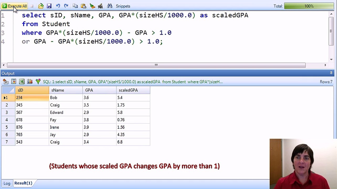Select row 7 header in results grid
The image size is (337, 189).
(8, 142)
